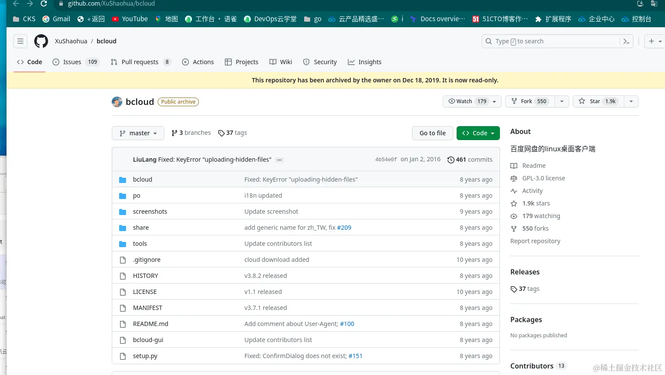Open the MANIFEST file

pyautogui.click(x=147, y=308)
